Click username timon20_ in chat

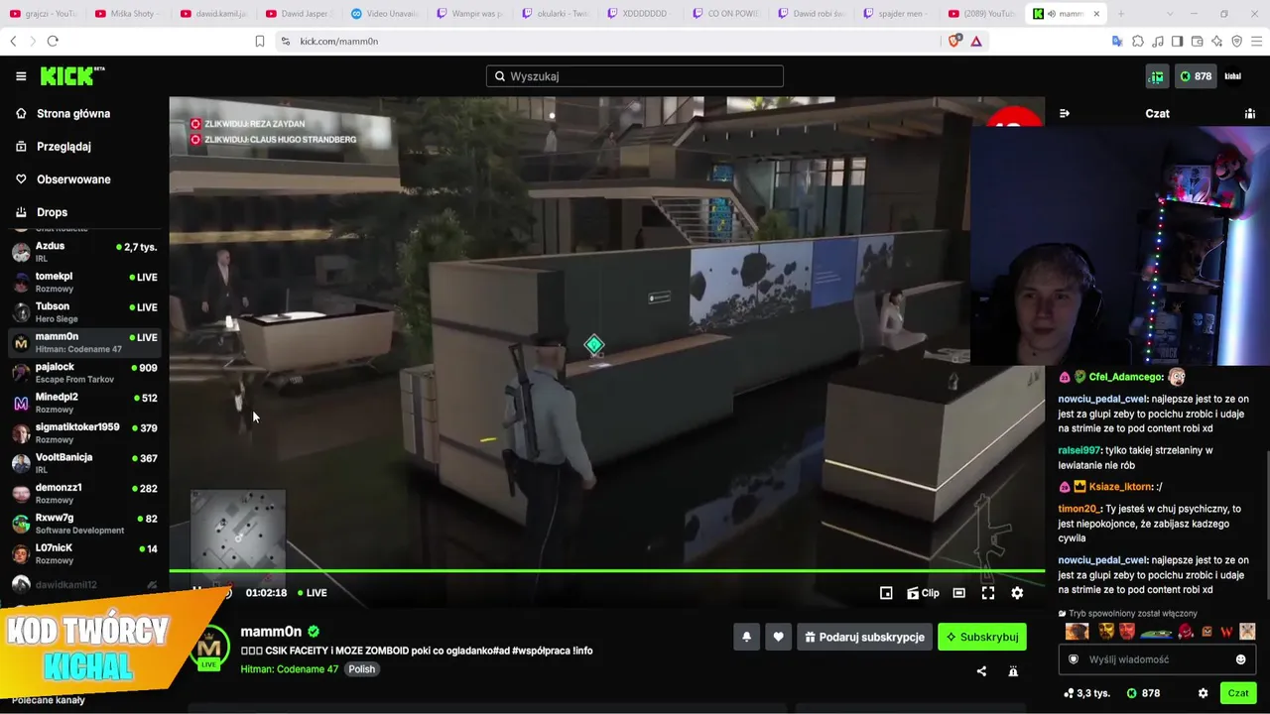pyautogui.click(x=1079, y=509)
